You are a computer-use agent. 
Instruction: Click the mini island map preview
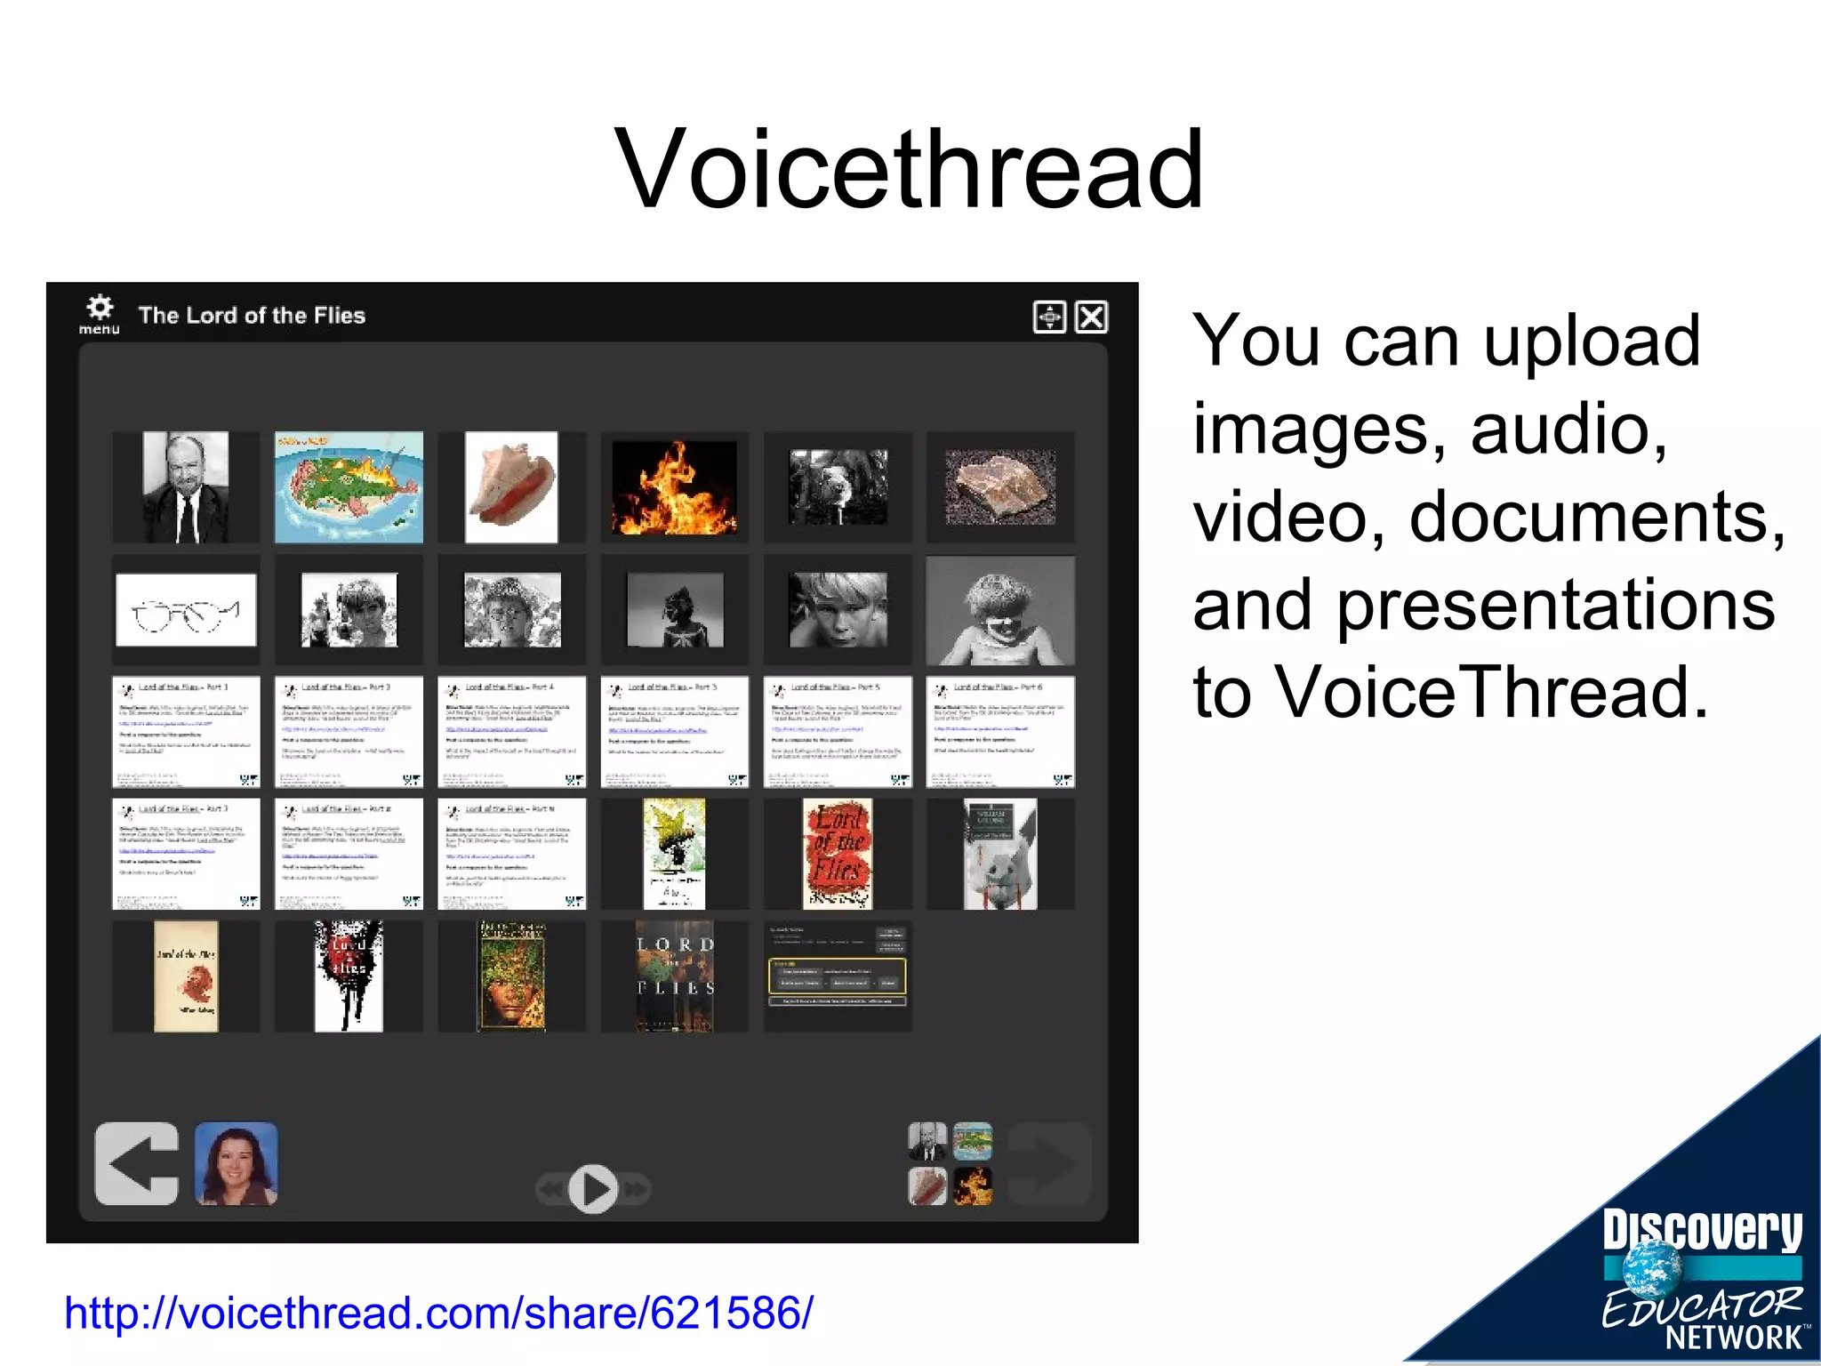pos(973,1142)
